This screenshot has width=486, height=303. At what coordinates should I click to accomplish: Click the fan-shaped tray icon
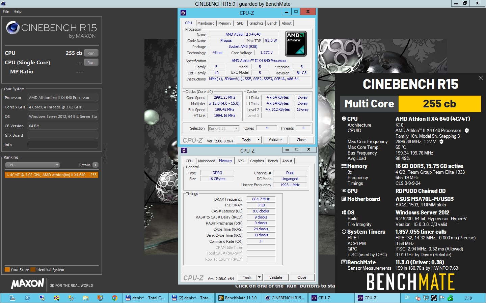click(434, 298)
